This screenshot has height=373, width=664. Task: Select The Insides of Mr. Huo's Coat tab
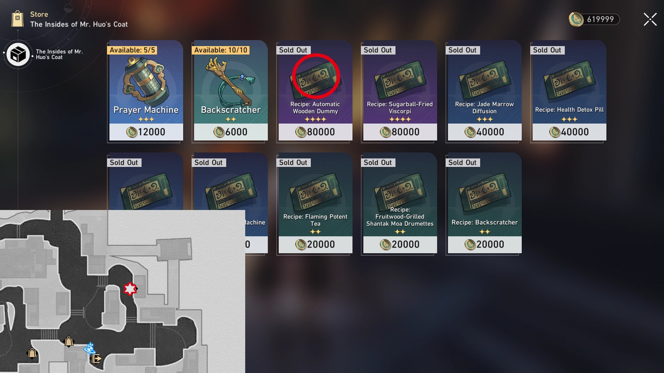click(45, 54)
